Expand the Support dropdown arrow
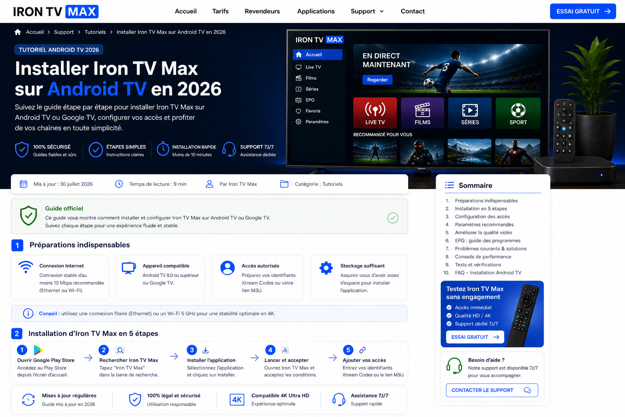The height and width of the screenshot is (417, 625). pos(382,11)
